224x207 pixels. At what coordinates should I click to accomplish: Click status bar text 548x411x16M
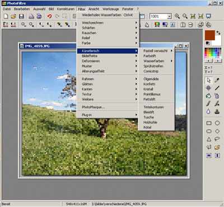coord(76,204)
